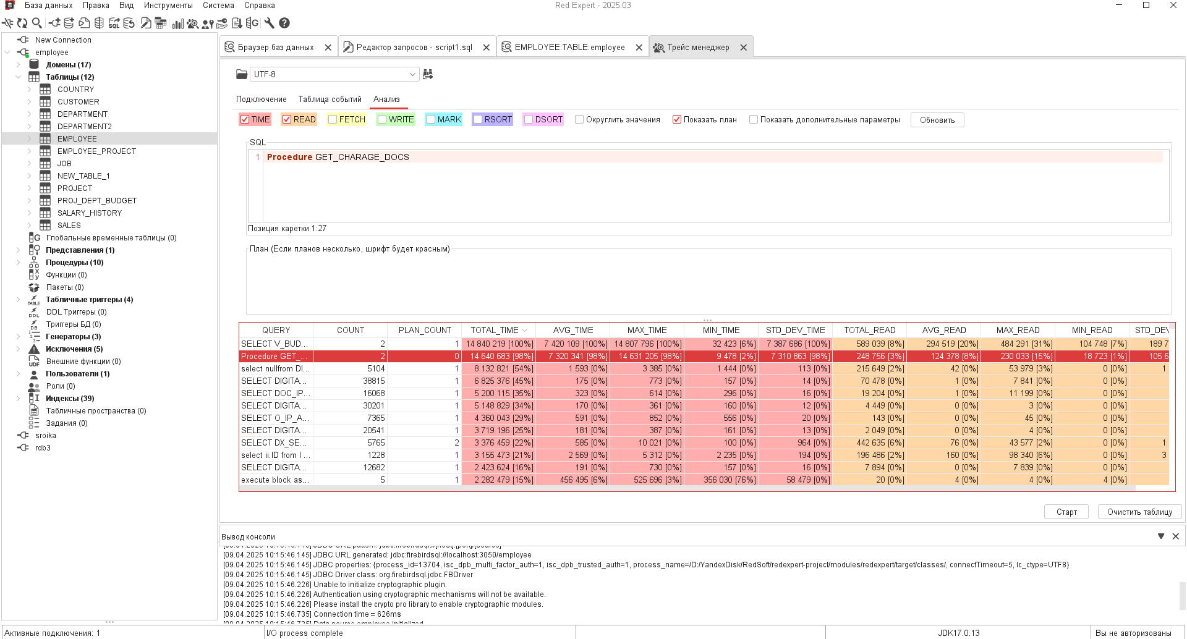Open the Инструменты menu
This screenshot has height=639, width=1187.
click(168, 6)
